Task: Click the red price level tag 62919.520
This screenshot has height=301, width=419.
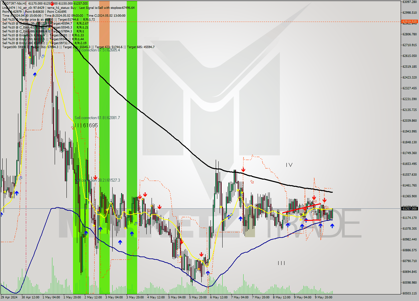Action: [410, 22]
